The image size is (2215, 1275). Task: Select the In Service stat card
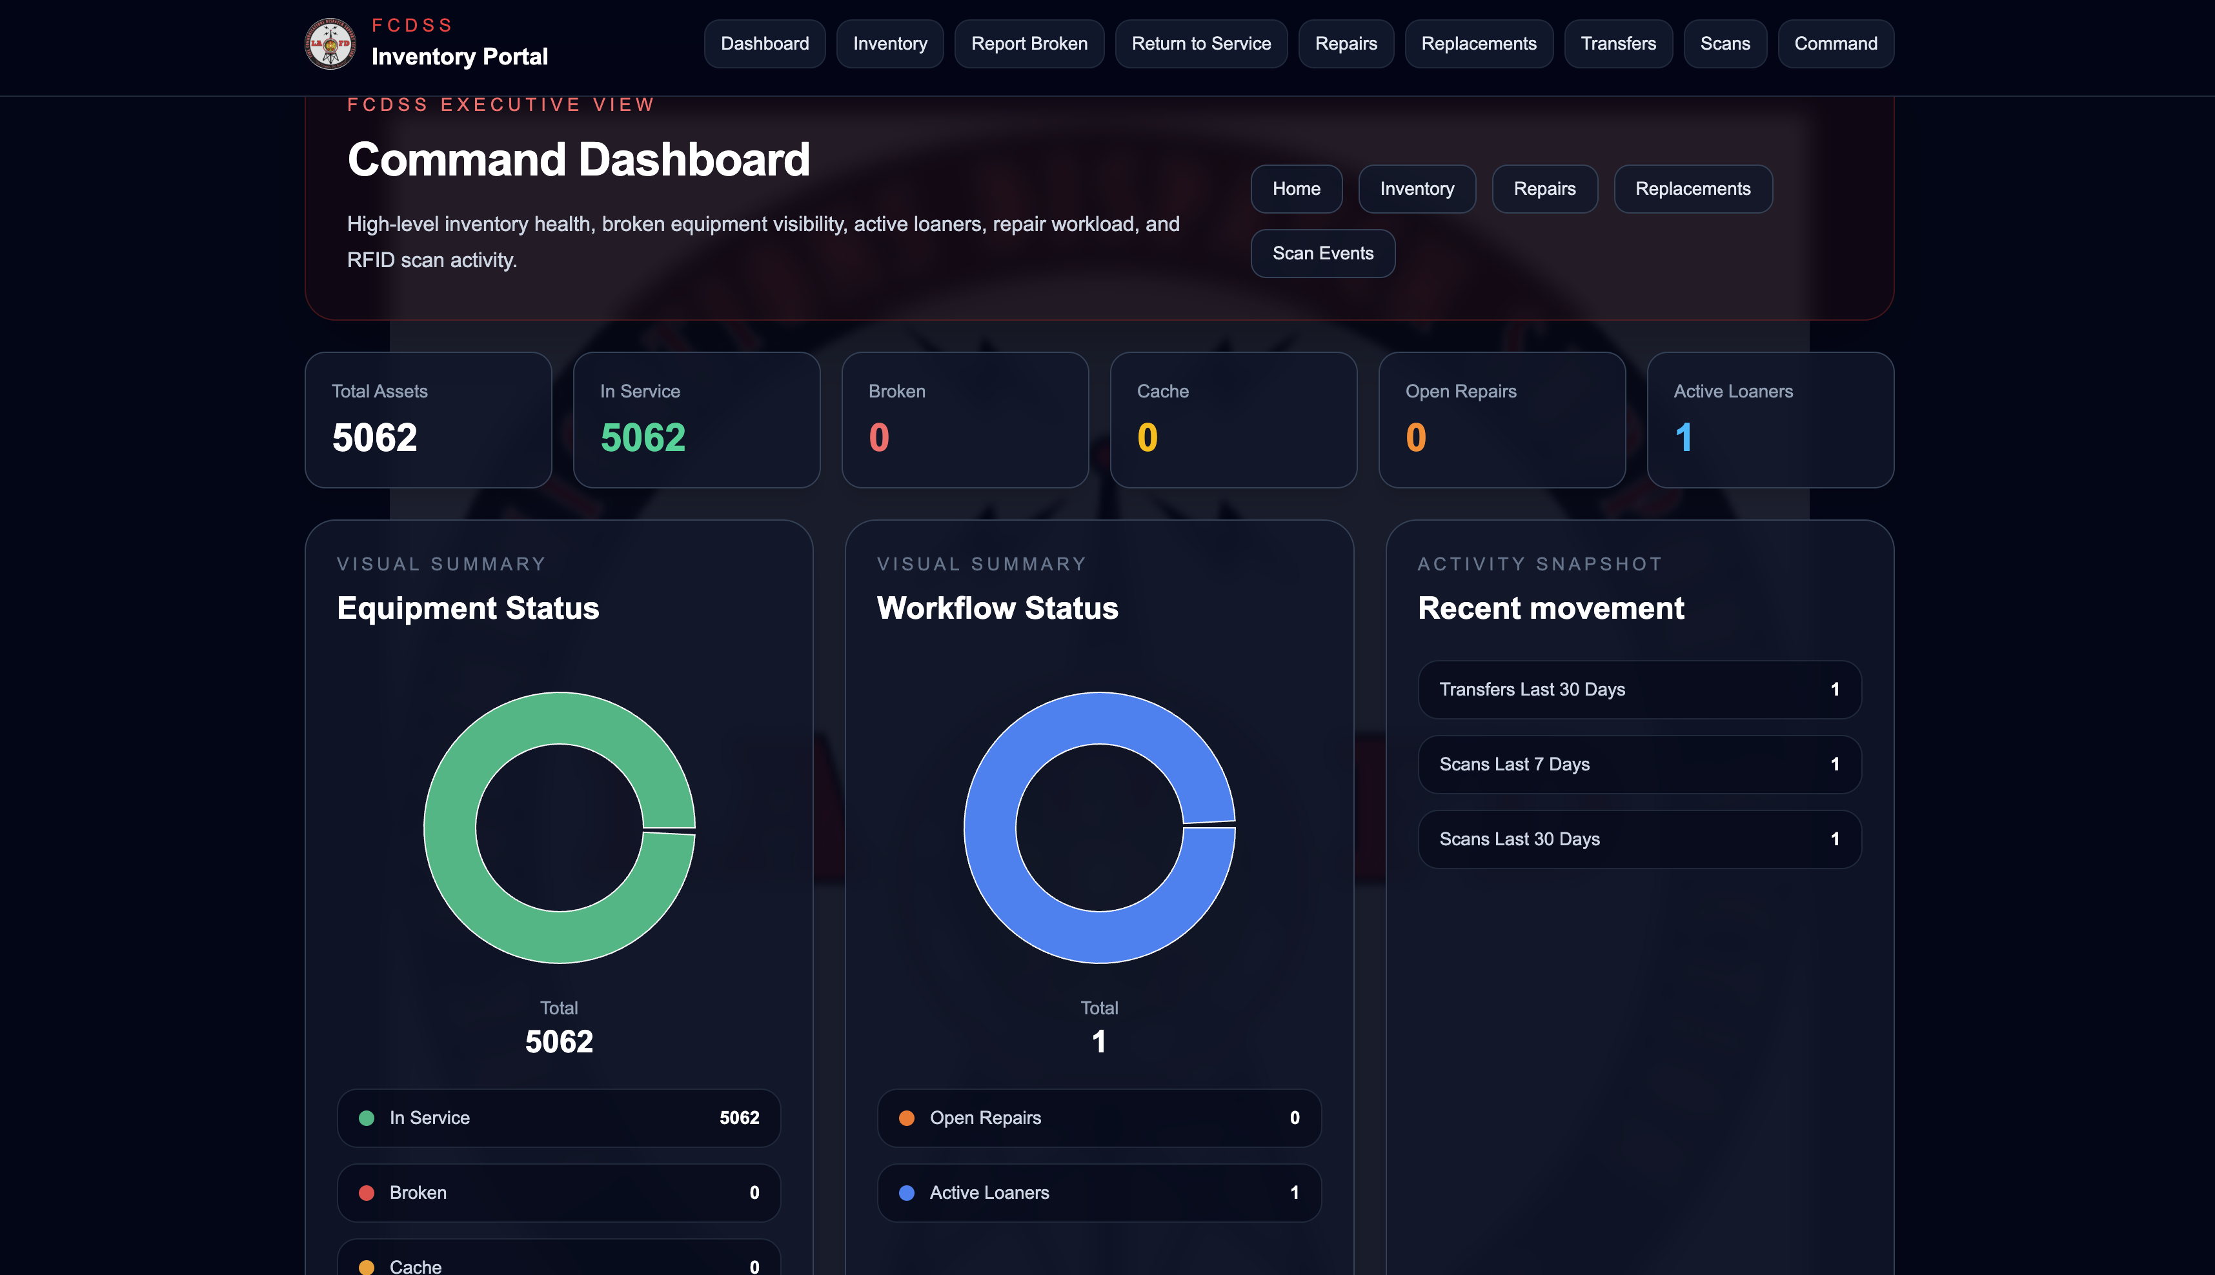696,419
